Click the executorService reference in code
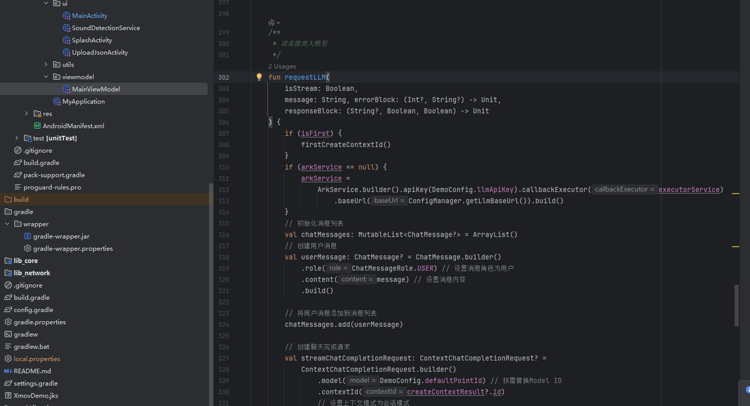Viewport: 750px width, 406px height. [688, 189]
